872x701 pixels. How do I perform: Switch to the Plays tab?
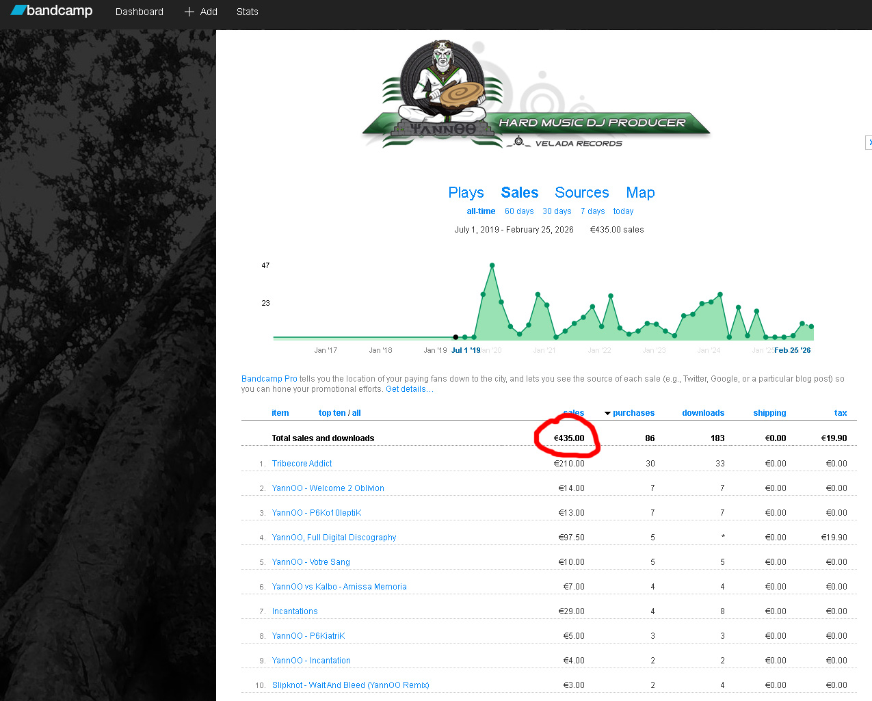click(x=466, y=193)
